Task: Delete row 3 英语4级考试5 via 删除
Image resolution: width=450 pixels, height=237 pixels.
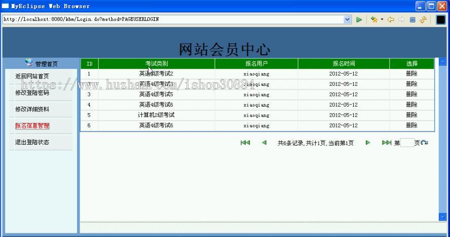Action: pos(411,94)
